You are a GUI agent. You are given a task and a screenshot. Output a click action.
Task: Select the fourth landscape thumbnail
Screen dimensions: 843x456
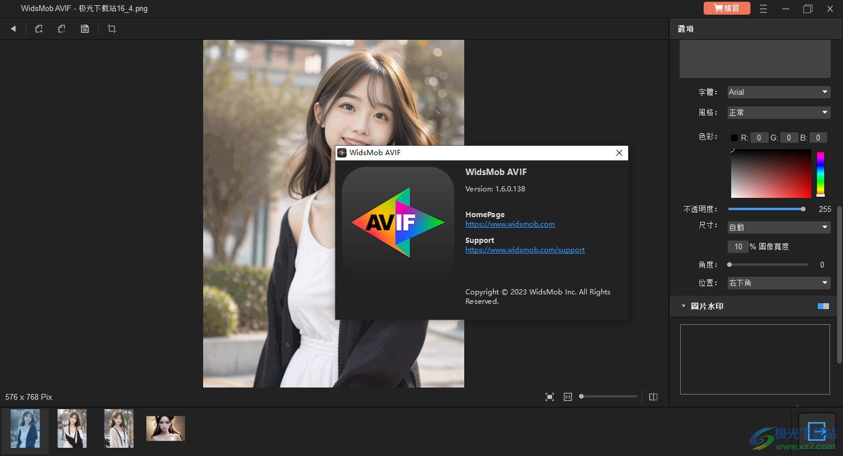(x=166, y=428)
